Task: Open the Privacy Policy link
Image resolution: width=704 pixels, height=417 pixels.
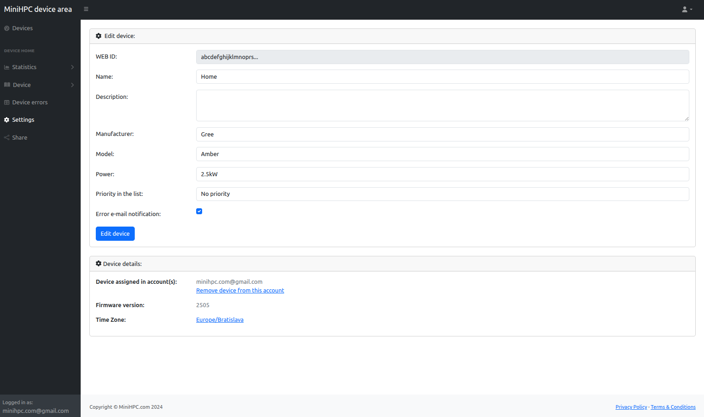Action: (631, 407)
